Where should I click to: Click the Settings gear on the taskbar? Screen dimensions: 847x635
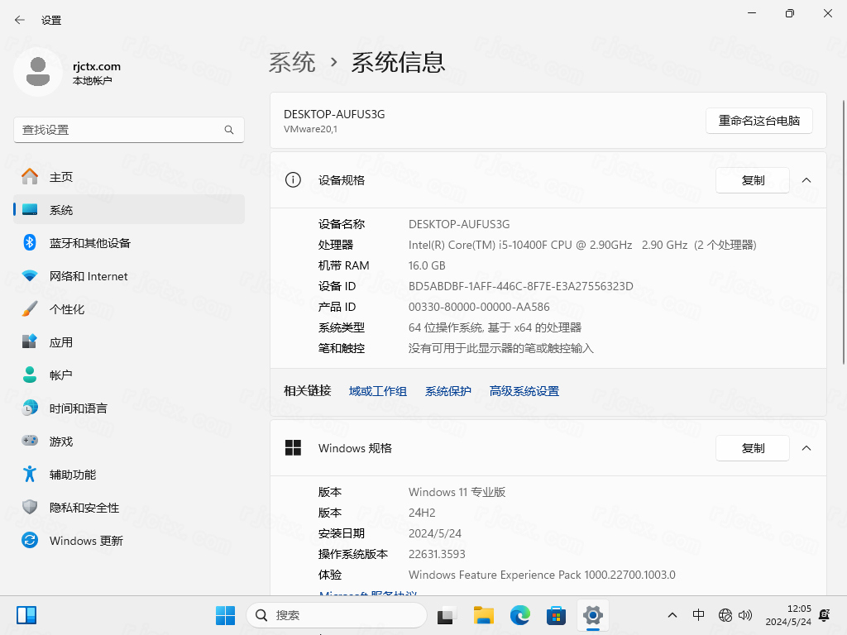pyautogui.click(x=592, y=615)
